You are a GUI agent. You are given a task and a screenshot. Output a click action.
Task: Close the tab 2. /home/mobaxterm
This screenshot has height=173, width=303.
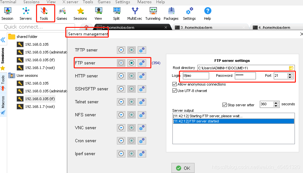coord(166,28)
